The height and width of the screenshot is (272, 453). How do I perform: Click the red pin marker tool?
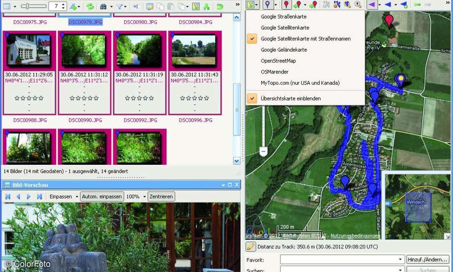[287, 5]
